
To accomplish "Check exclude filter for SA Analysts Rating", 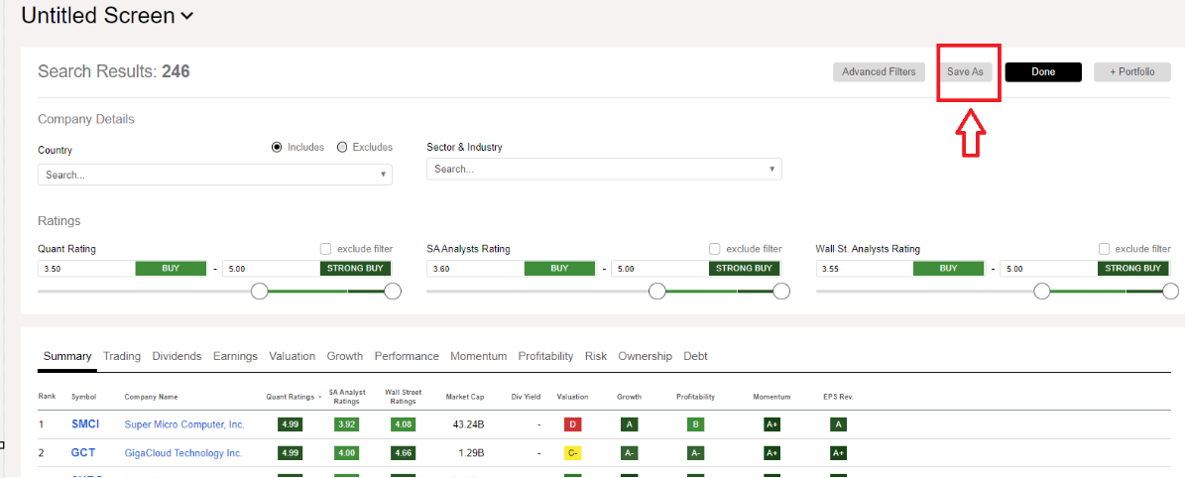I will (714, 249).
